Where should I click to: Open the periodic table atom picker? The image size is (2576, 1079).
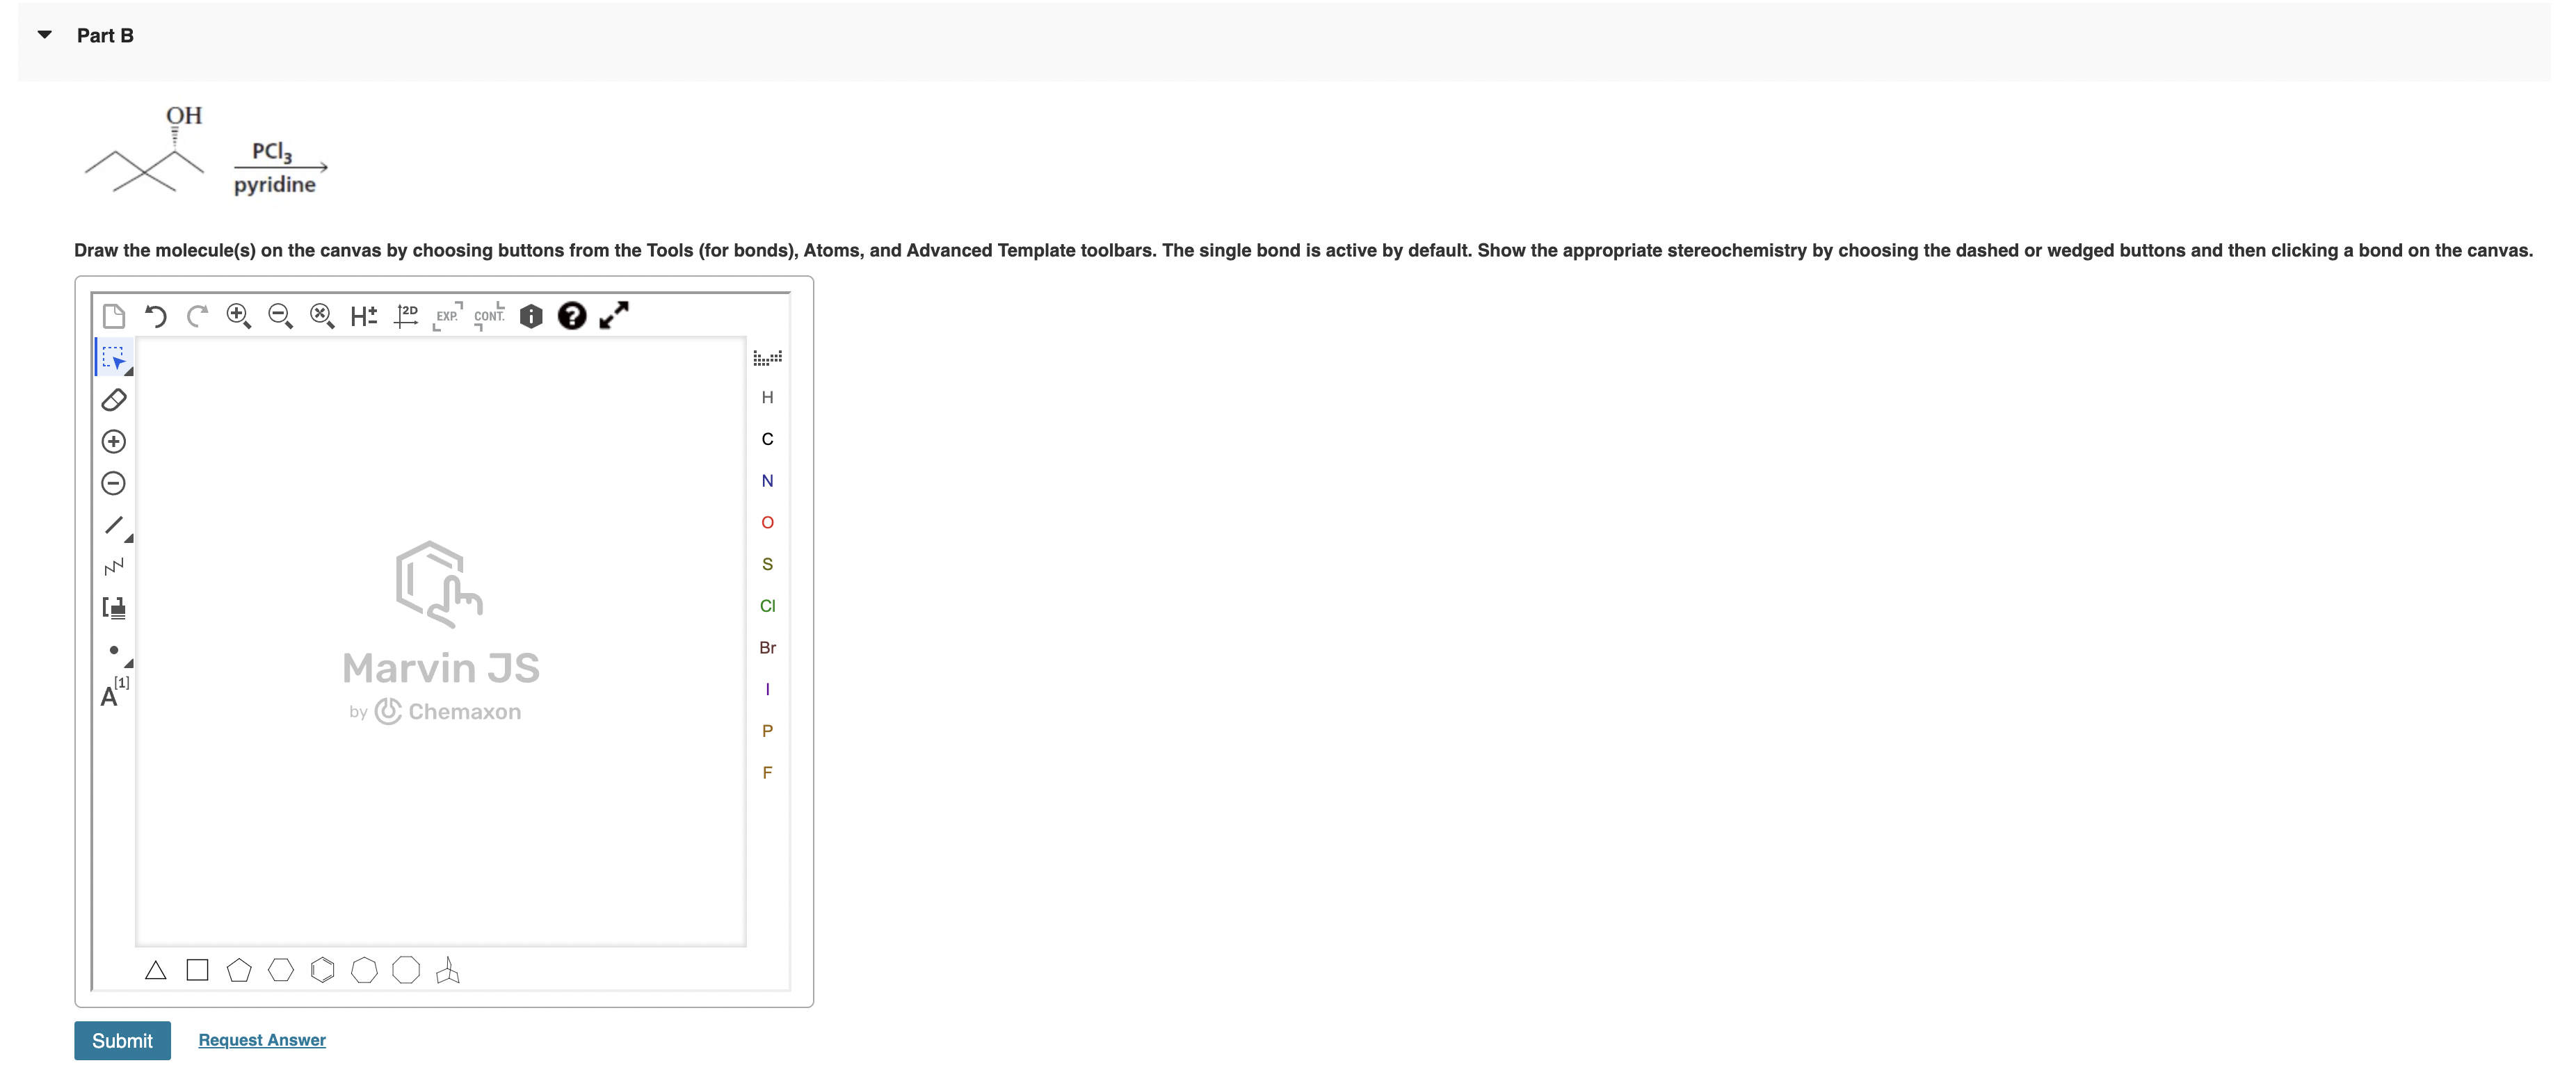[x=767, y=357]
